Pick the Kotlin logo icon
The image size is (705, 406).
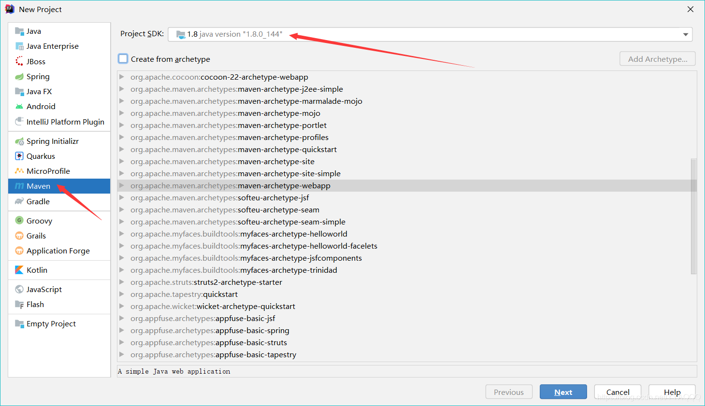[19, 270]
